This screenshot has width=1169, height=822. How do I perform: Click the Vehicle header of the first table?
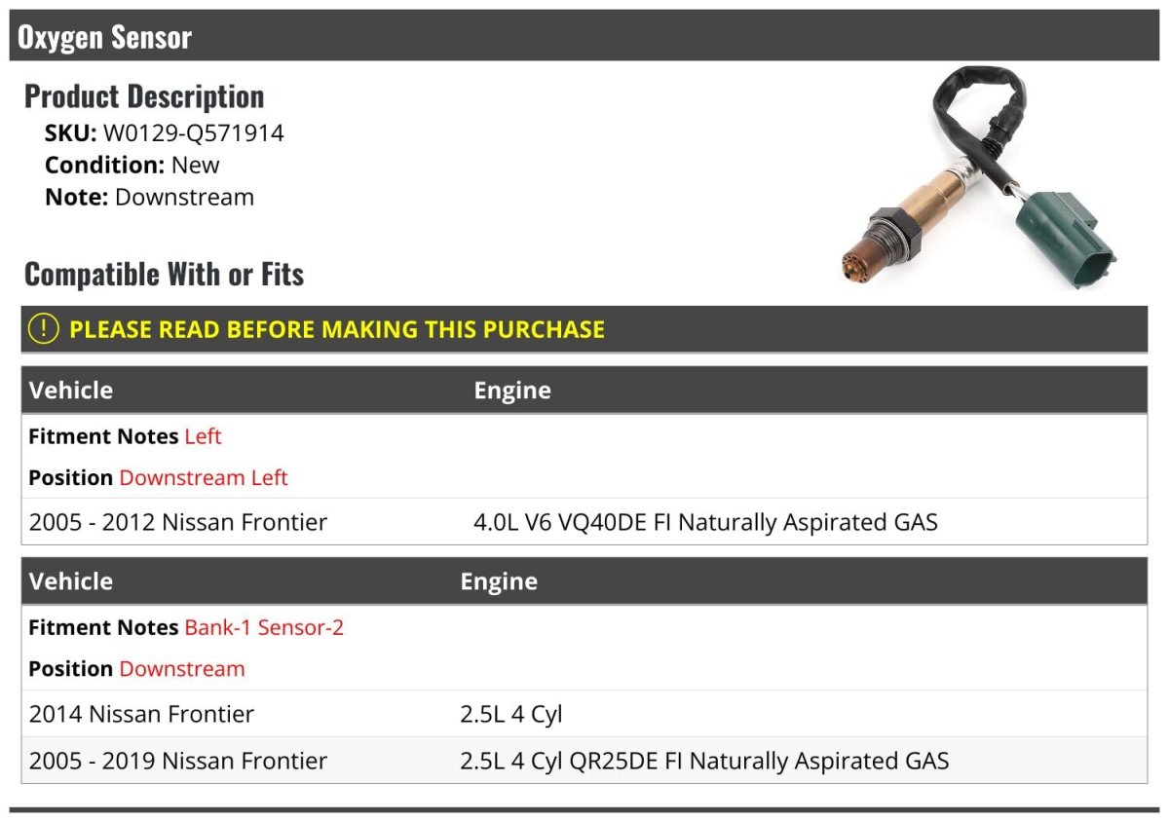tap(71, 391)
